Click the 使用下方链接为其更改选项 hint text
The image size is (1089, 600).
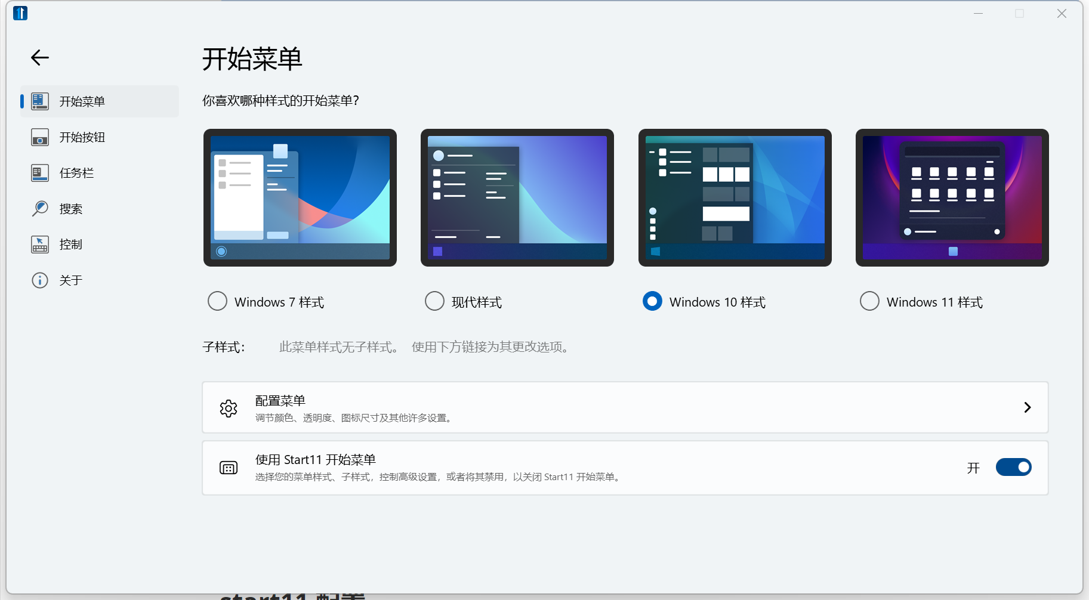490,347
